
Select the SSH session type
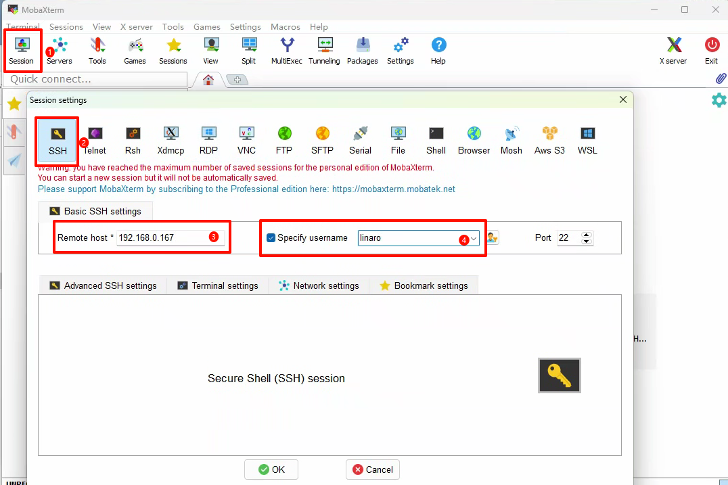(x=58, y=141)
